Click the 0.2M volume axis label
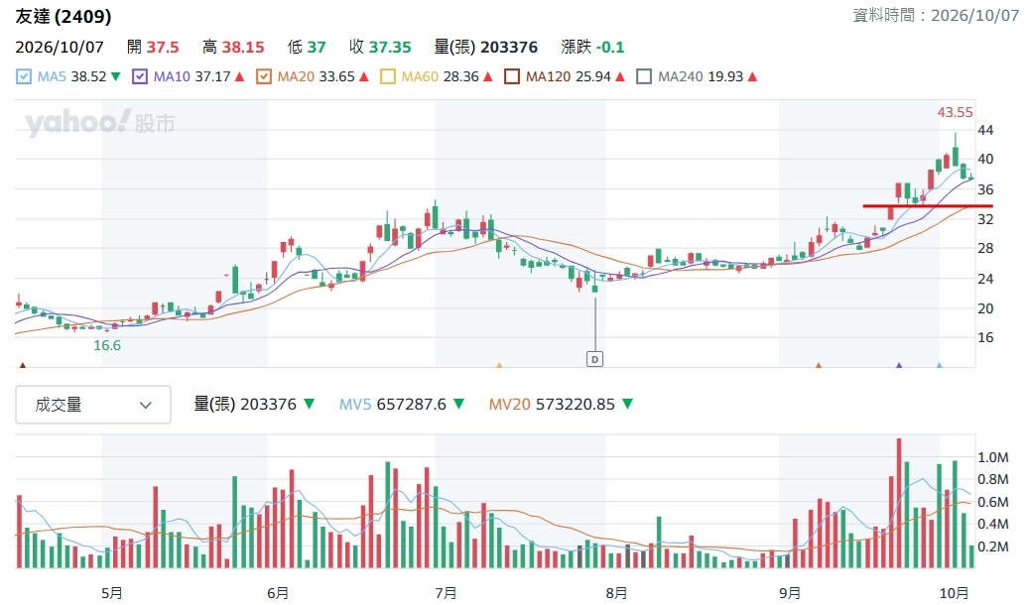Image resolution: width=1028 pixels, height=605 pixels. tap(992, 546)
